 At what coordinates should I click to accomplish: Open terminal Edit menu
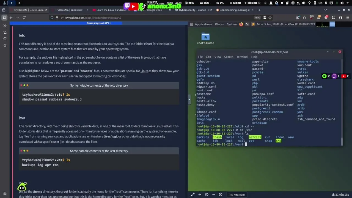click(208, 57)
